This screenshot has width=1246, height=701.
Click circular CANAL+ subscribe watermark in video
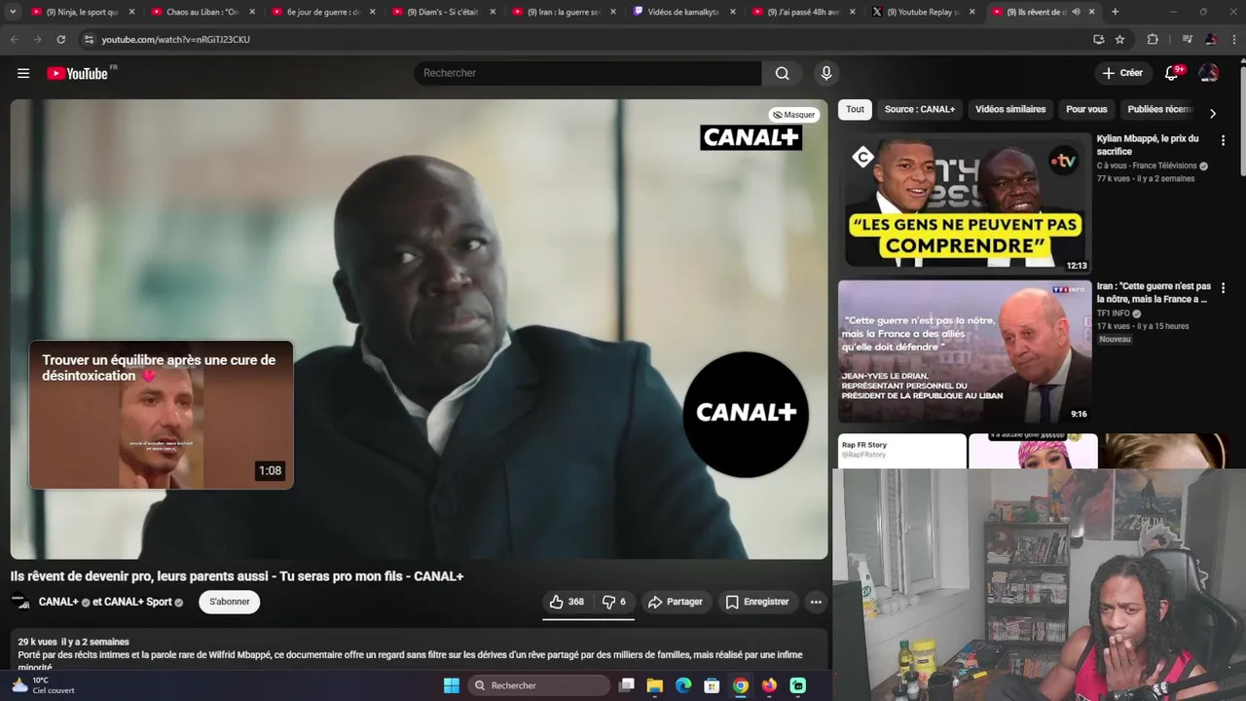tap(746, 414)
